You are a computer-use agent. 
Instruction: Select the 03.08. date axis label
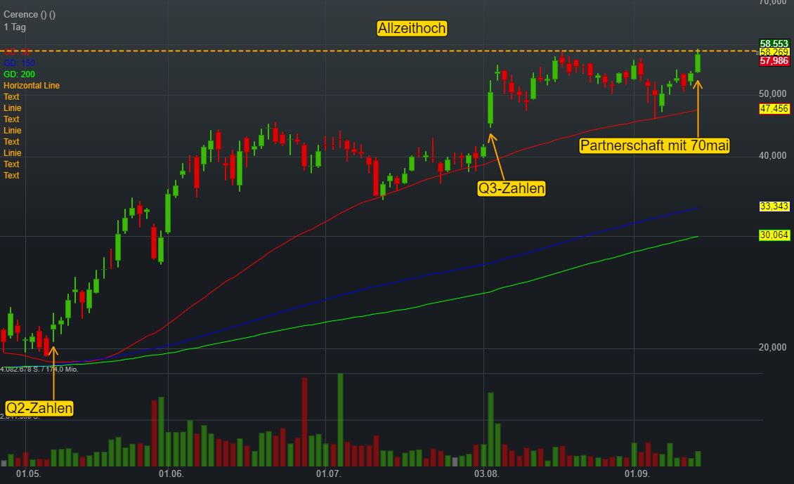[x=486, y=474]
